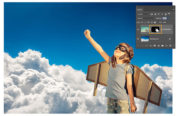Click the Opacity value field
178x116 pixels.
[165, 18]
